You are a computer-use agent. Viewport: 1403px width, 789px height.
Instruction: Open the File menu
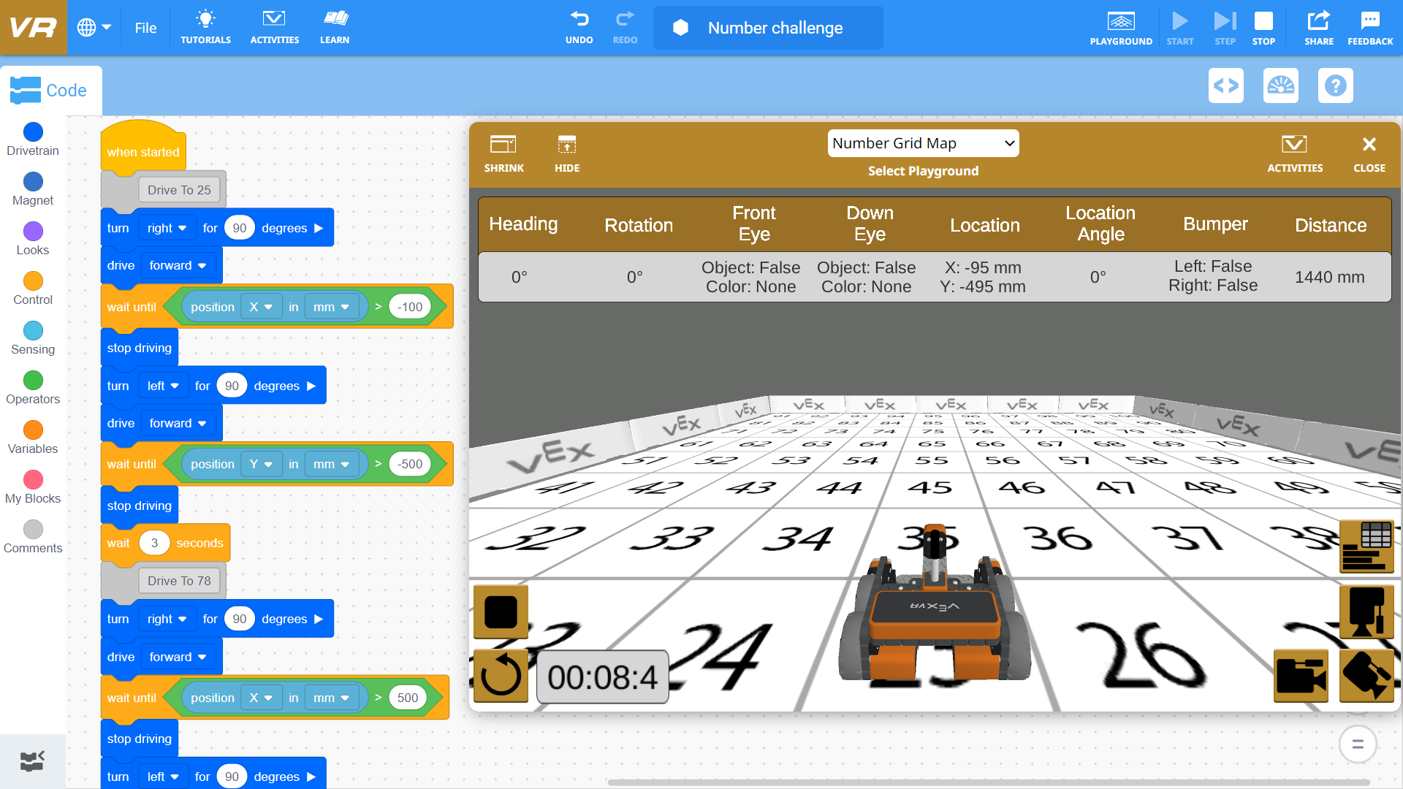[145, 28]
